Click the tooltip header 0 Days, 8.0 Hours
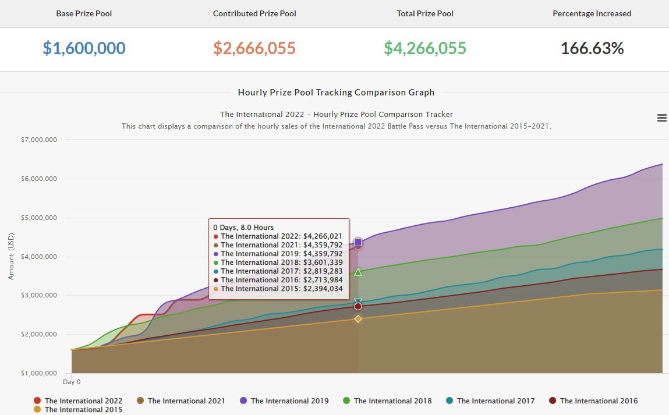 [x=243, y=228]
